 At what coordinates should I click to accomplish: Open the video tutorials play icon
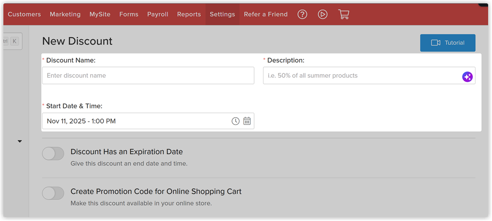pos(323,14)
